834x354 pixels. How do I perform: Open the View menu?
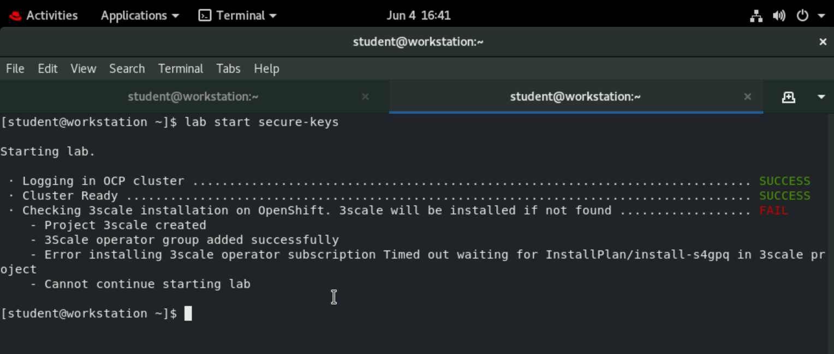(x=83, y=69)
